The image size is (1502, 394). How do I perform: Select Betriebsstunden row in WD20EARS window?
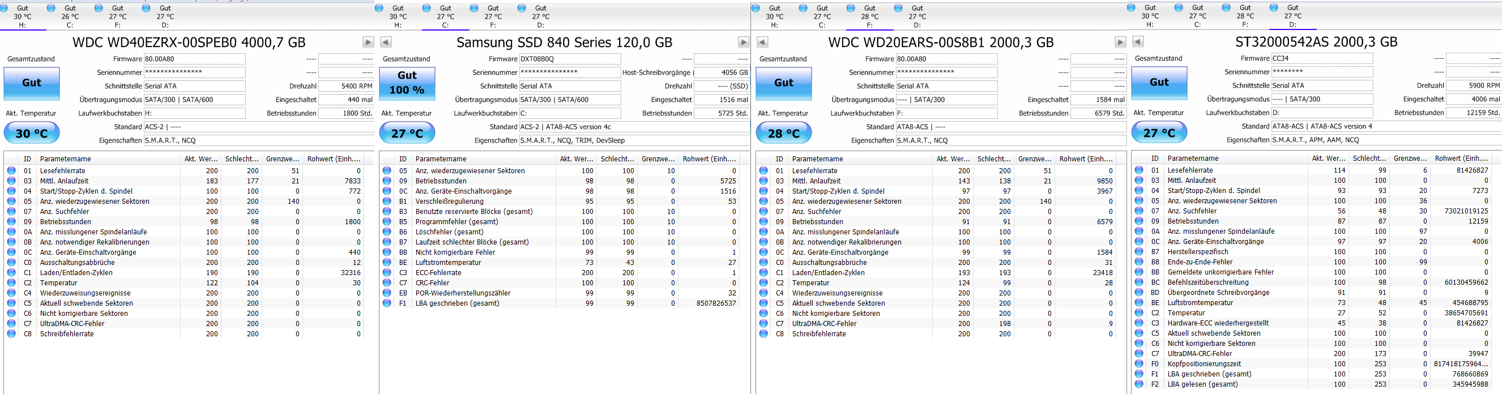(x=936, y=221)
